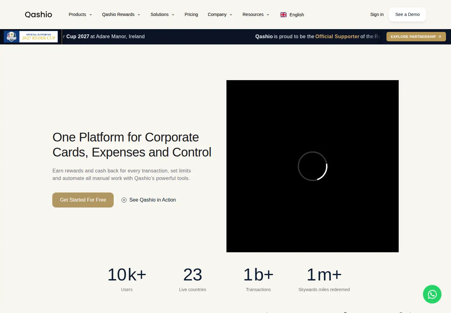Click the UK flag icon
This screenshot has width=451, height=313.
(283, 15)
